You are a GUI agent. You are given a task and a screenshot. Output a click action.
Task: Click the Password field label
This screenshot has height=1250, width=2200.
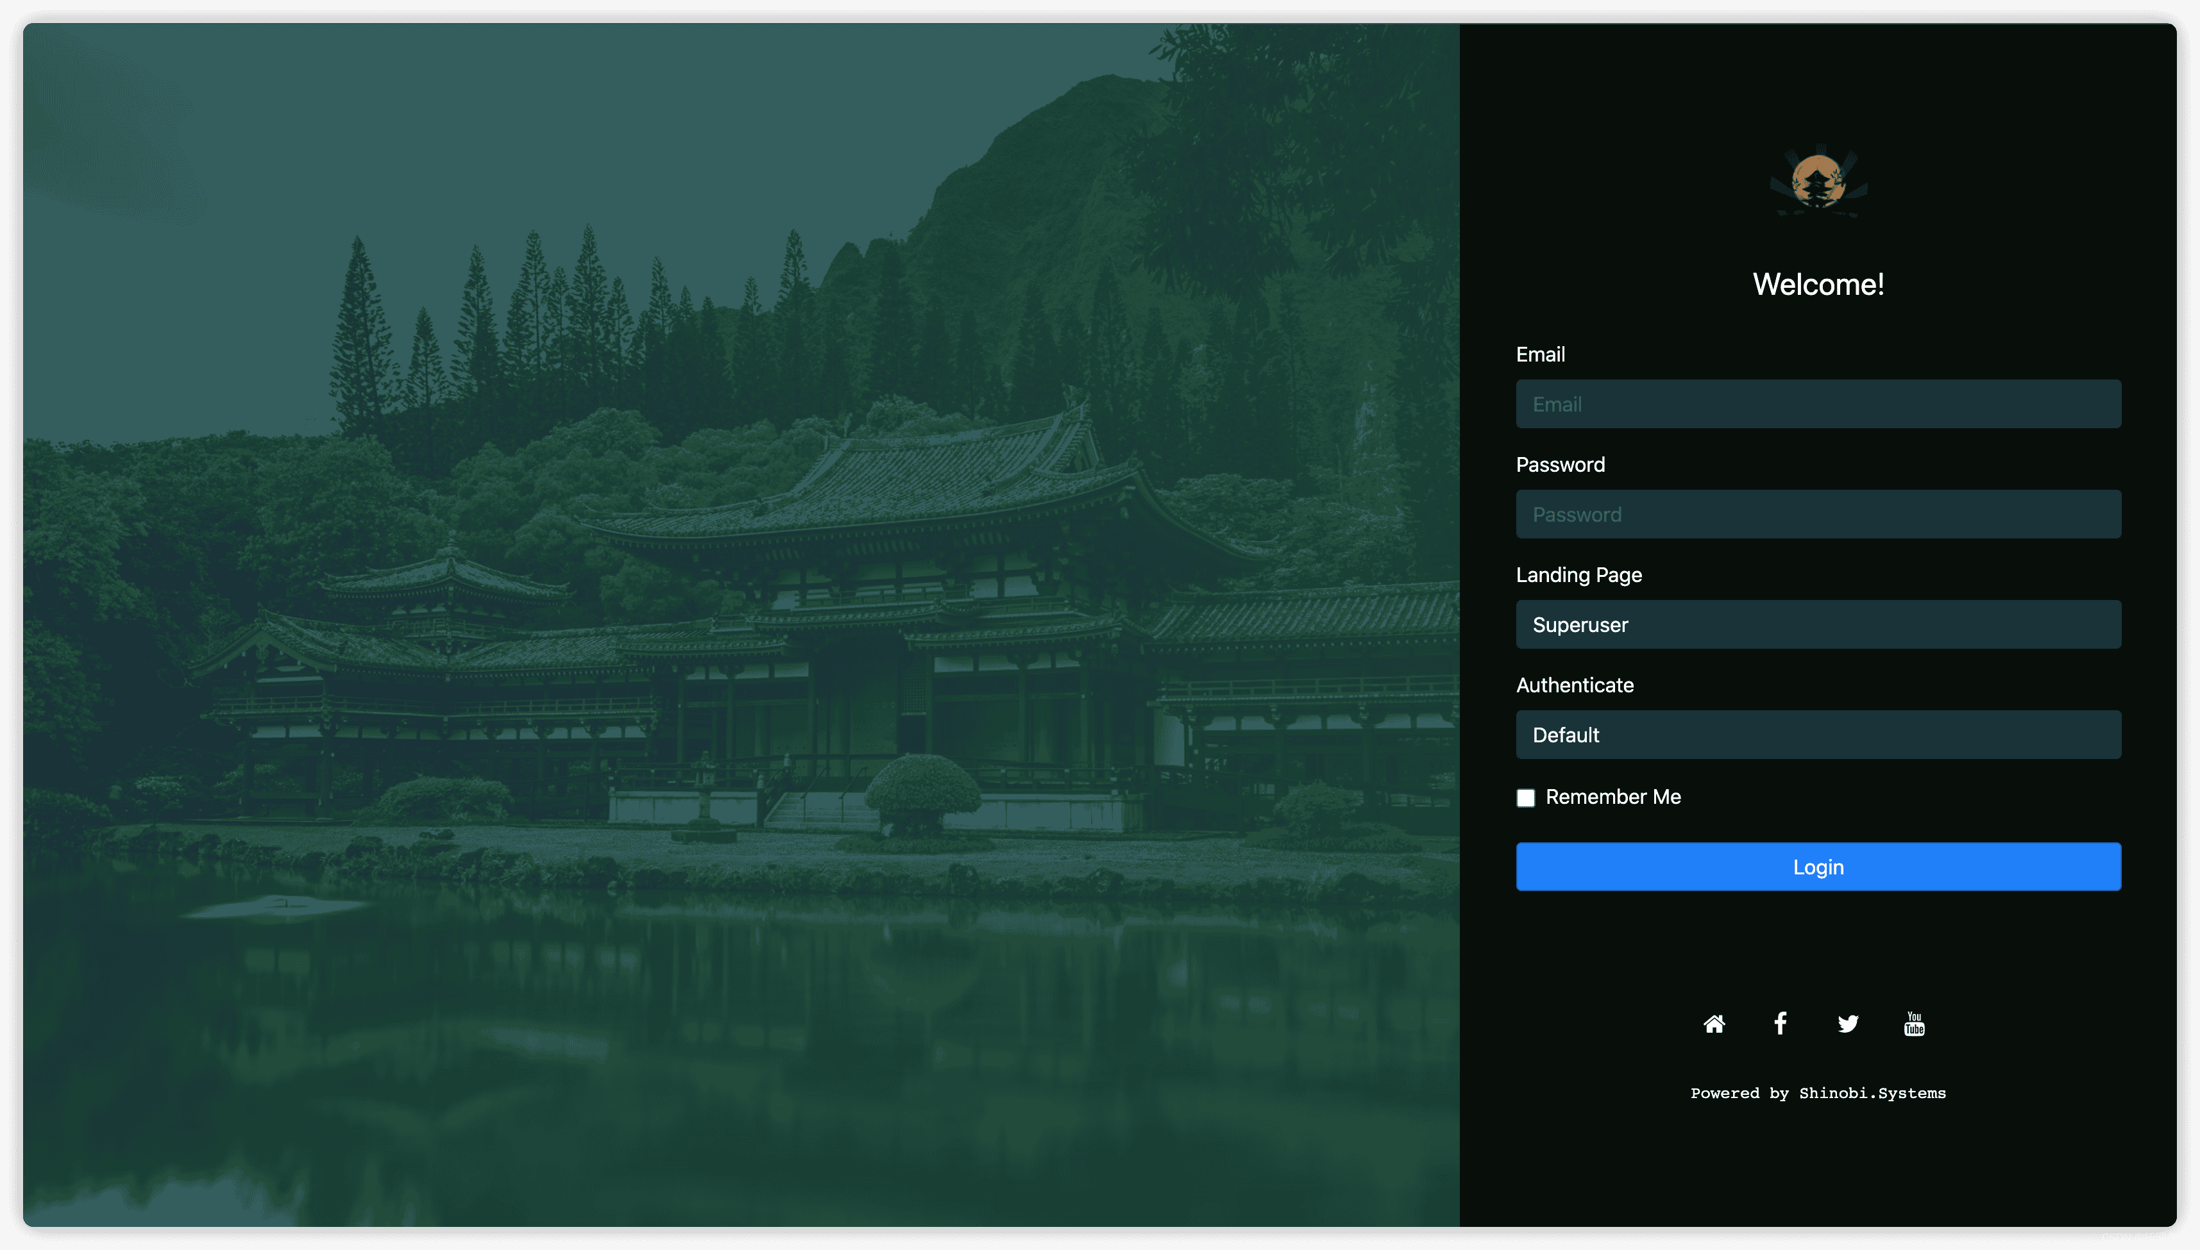pyautogui.click(x=1560, y=465)
